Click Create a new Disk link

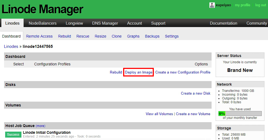point(196,93)
